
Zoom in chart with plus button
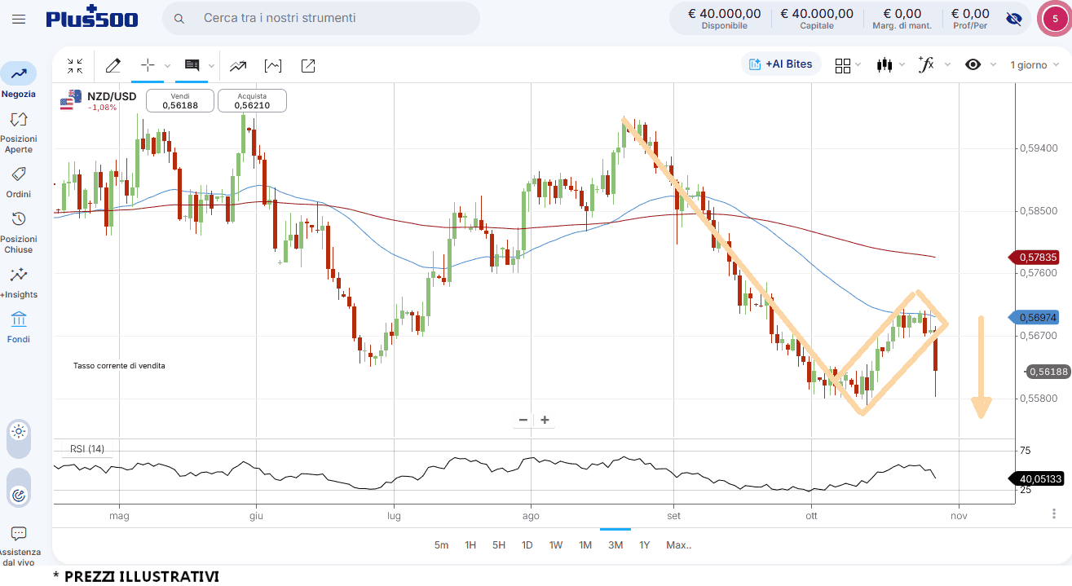pyautogui.click(x=545, y=421)
